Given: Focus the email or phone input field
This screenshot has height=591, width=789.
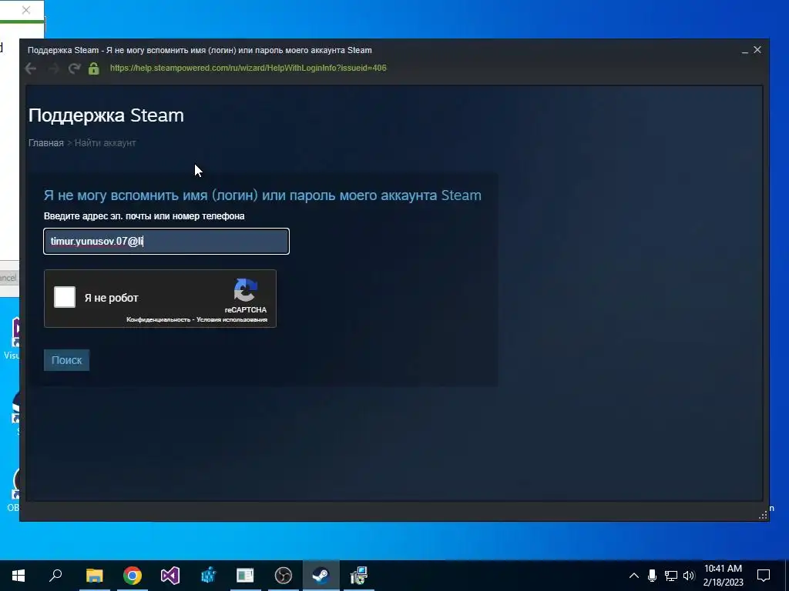Looking at the screenshot, I should point(166,241).
